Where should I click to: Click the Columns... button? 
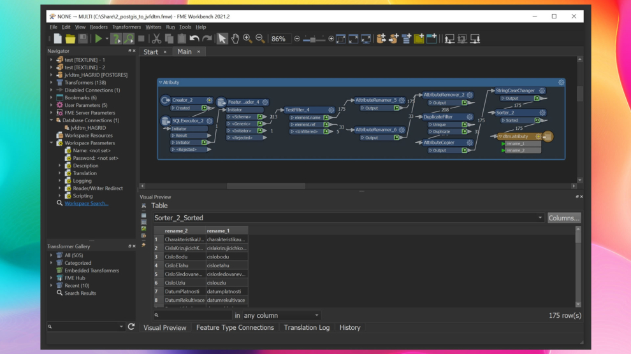coord(564,218)
